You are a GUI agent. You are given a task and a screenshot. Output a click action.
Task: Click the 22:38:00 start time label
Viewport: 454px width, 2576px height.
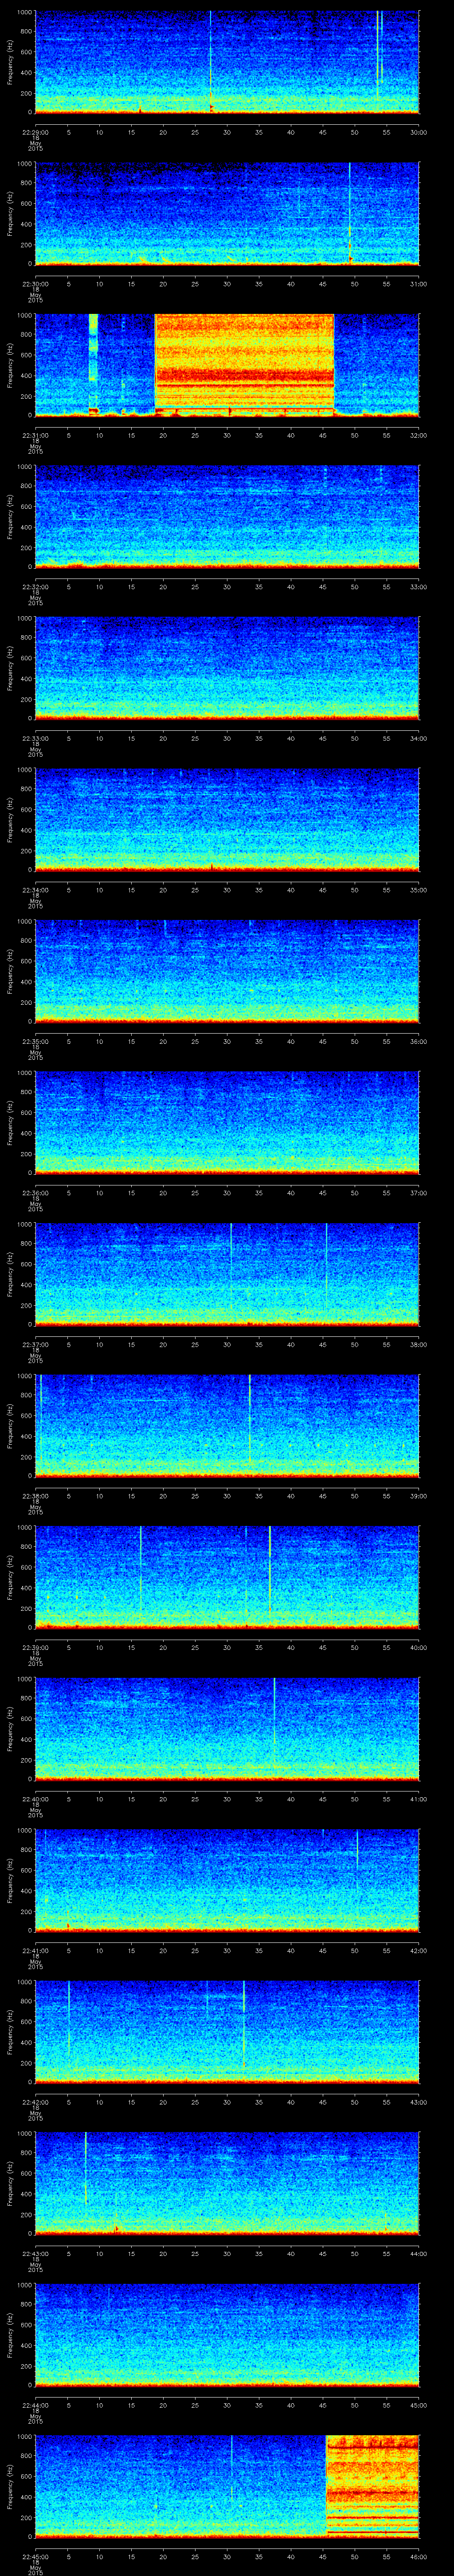pyautogui.click(x=35, y=1496)
